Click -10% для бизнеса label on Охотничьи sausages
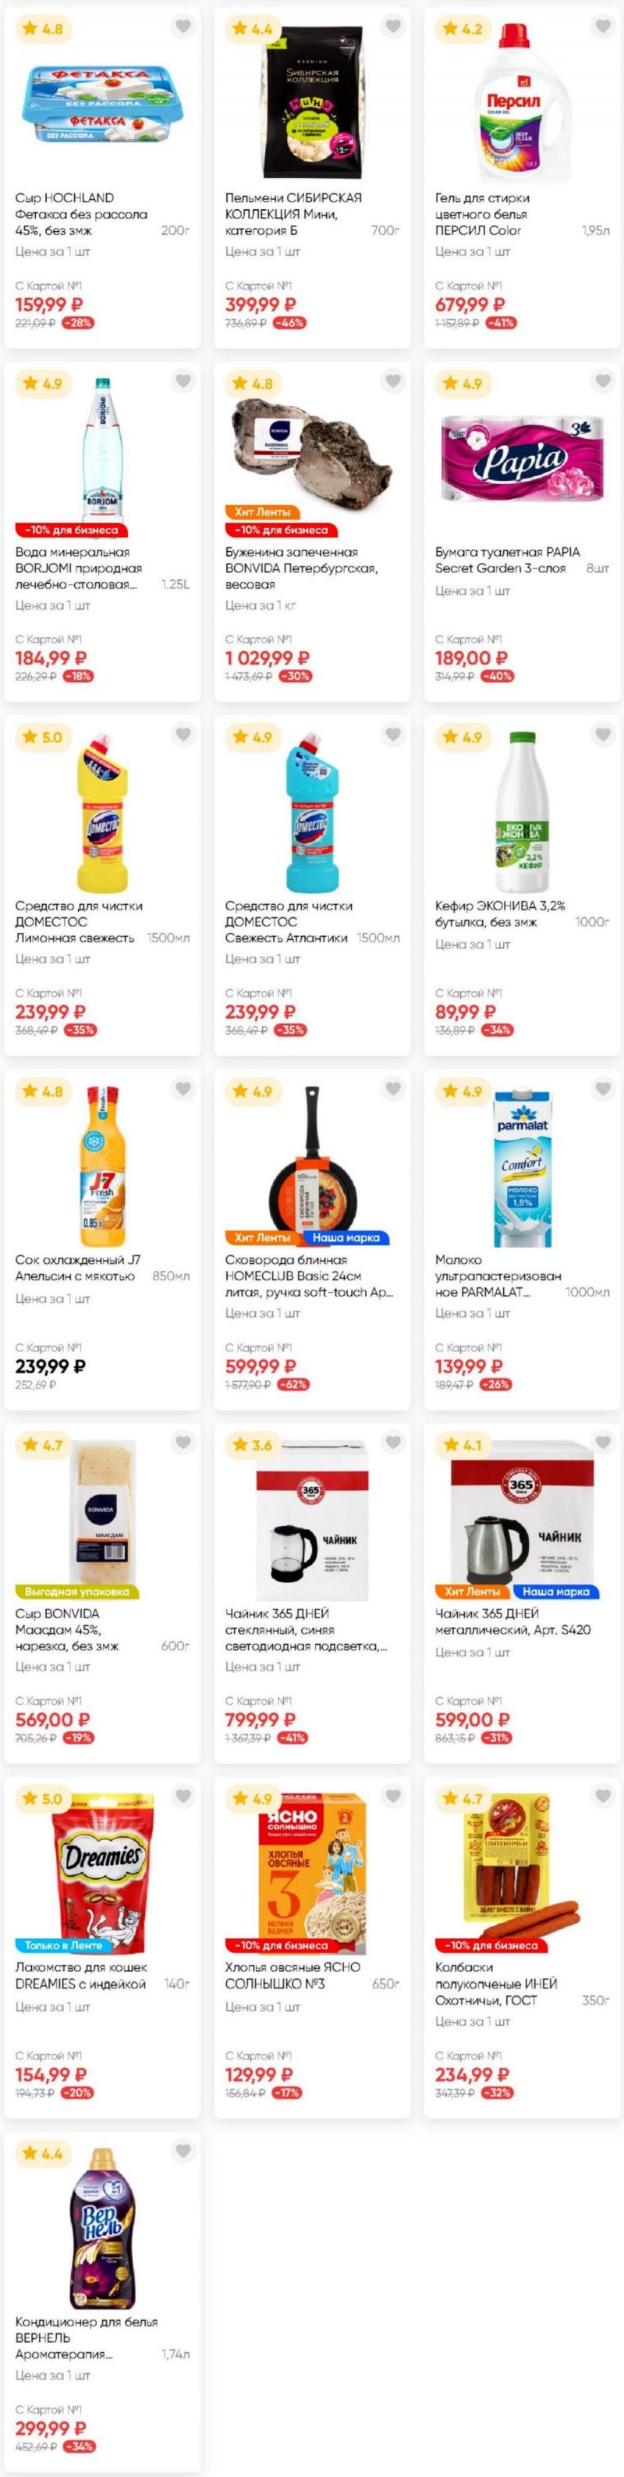This screenshot has height=2477, width=624. tap(492, 1945)
